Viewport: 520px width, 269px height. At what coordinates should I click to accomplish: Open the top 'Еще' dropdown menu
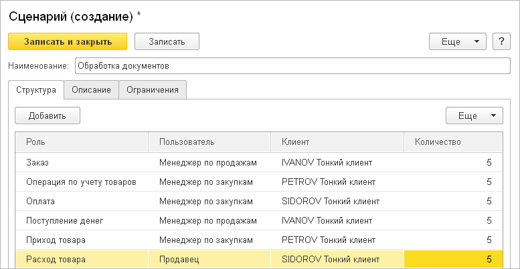457,41
